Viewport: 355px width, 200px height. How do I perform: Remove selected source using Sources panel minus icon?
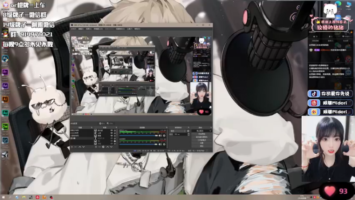pyautogui.click(x=99, y=147)
